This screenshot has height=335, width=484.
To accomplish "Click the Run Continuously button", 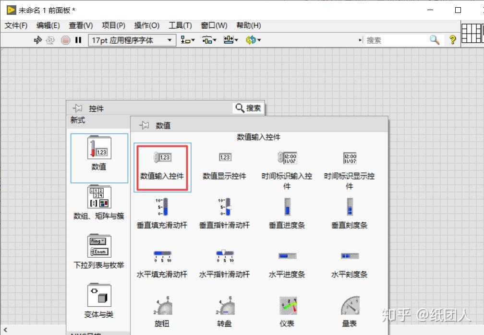I will [50, 40].
